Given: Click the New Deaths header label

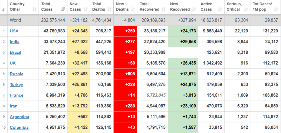Looking at the screenshot, I should point(123,7).
